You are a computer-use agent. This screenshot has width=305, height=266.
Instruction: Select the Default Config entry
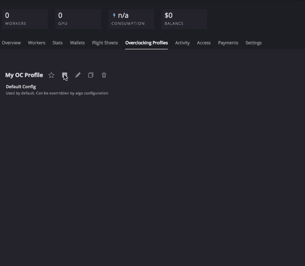21,87
